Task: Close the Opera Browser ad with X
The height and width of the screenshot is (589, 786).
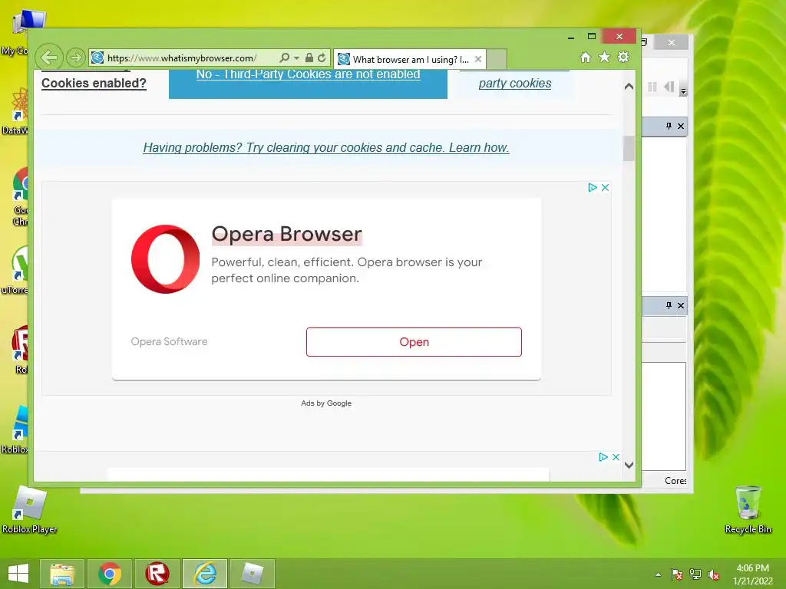Action: 605,187
